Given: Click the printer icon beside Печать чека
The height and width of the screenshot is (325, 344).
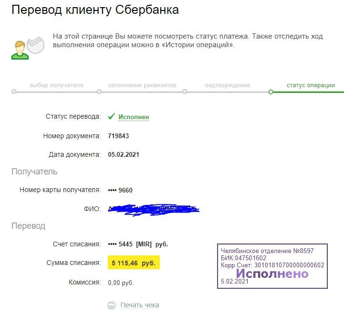Looking at the screenshot, I should click(112, 305).
